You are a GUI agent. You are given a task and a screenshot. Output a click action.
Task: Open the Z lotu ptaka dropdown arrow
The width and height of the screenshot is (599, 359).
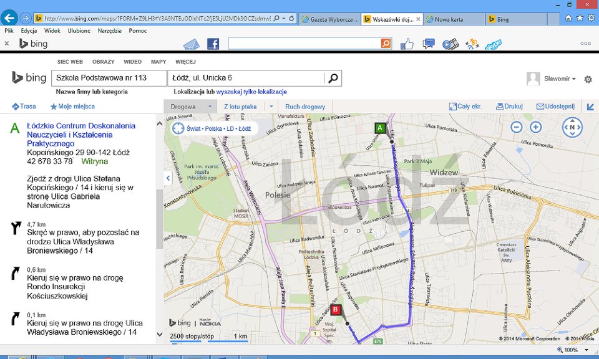(x=271, y=107)
